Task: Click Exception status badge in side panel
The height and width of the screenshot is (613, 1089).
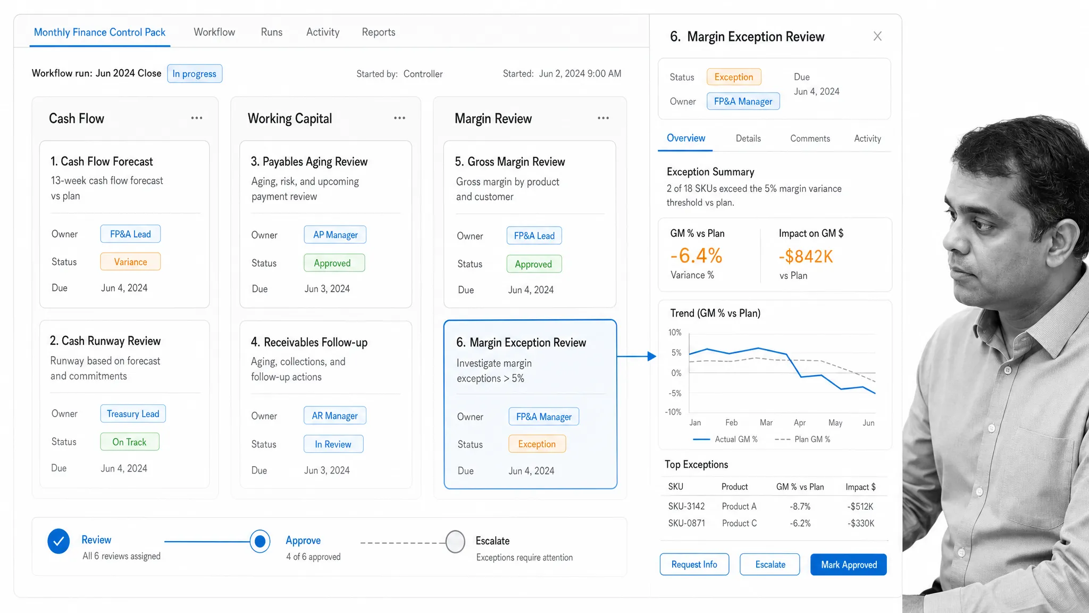Action: pyautogui.click(x=734, y=77)
